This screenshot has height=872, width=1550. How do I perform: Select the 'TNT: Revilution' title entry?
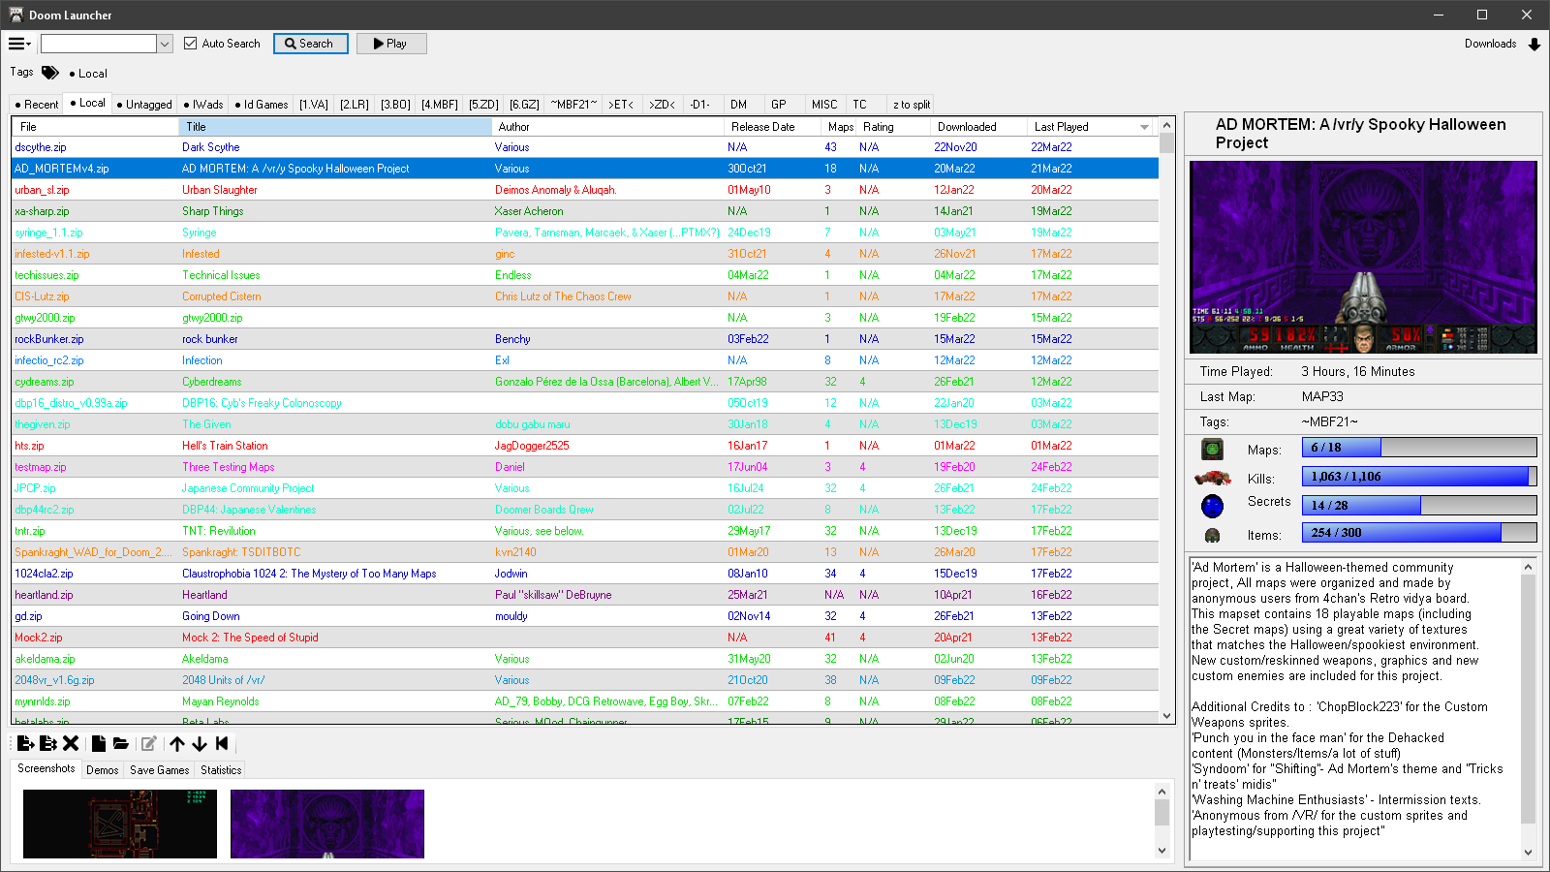[x=219, y=531]
